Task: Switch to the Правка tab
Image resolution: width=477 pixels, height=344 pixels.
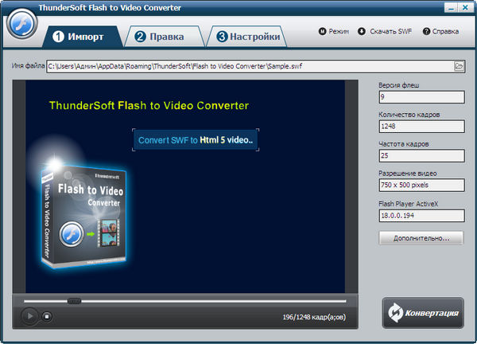Action: [x=160, y=37]
